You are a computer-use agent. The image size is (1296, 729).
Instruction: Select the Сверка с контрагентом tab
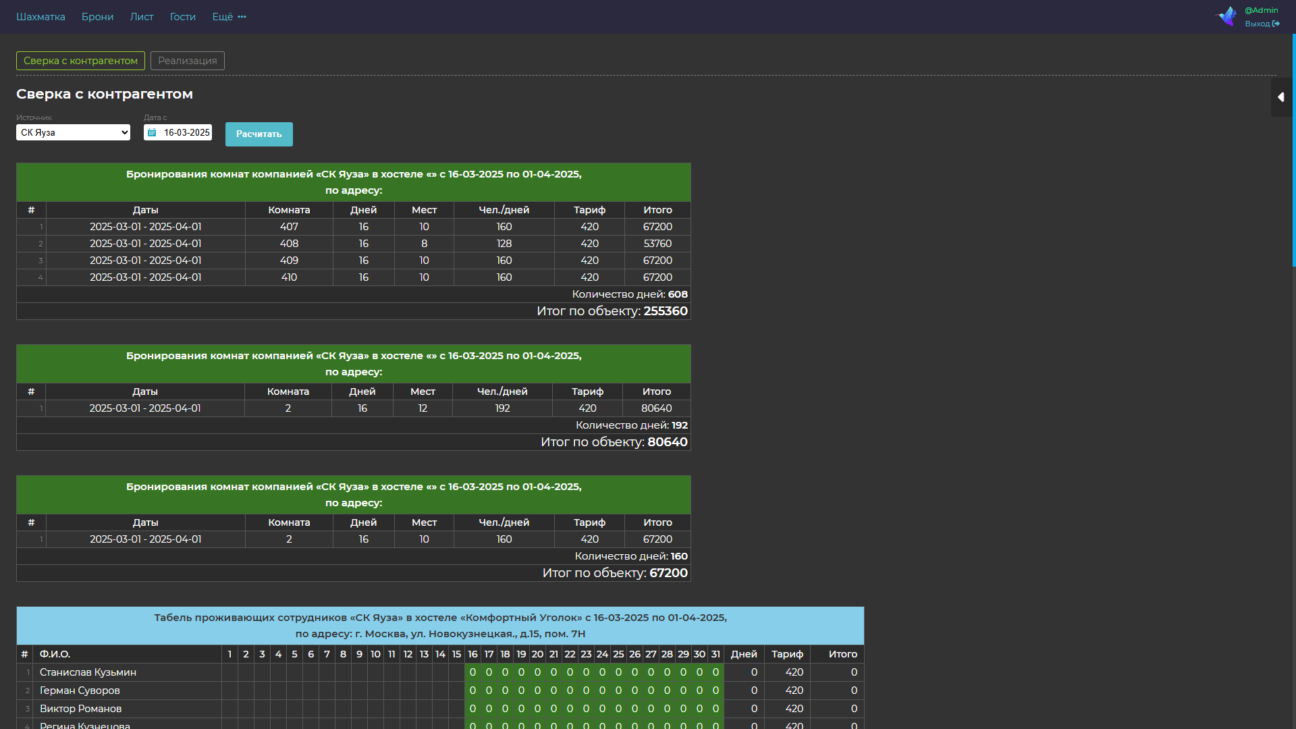click(x=80, y=61)
